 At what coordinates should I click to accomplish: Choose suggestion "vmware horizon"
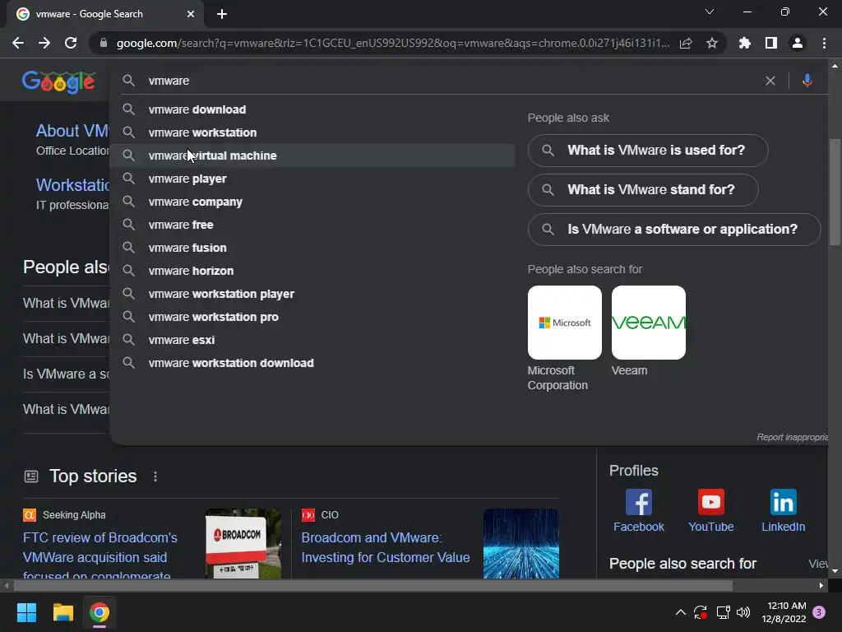312,271
